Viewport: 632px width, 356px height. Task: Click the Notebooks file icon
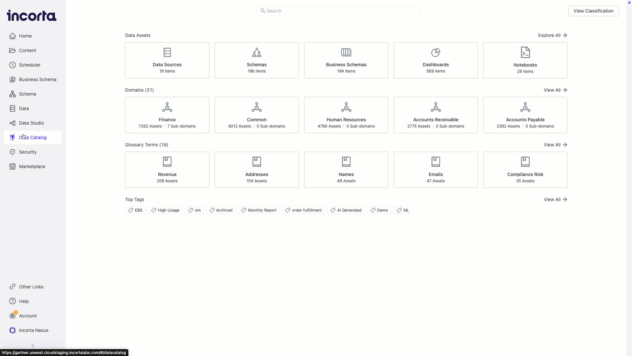tap(525, 52)
